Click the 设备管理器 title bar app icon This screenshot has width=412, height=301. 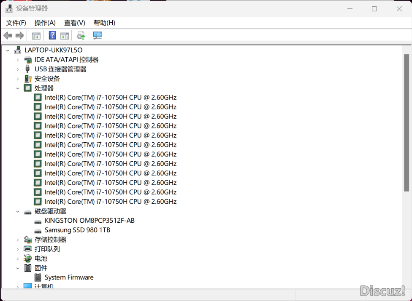click(x=9, y=8)
